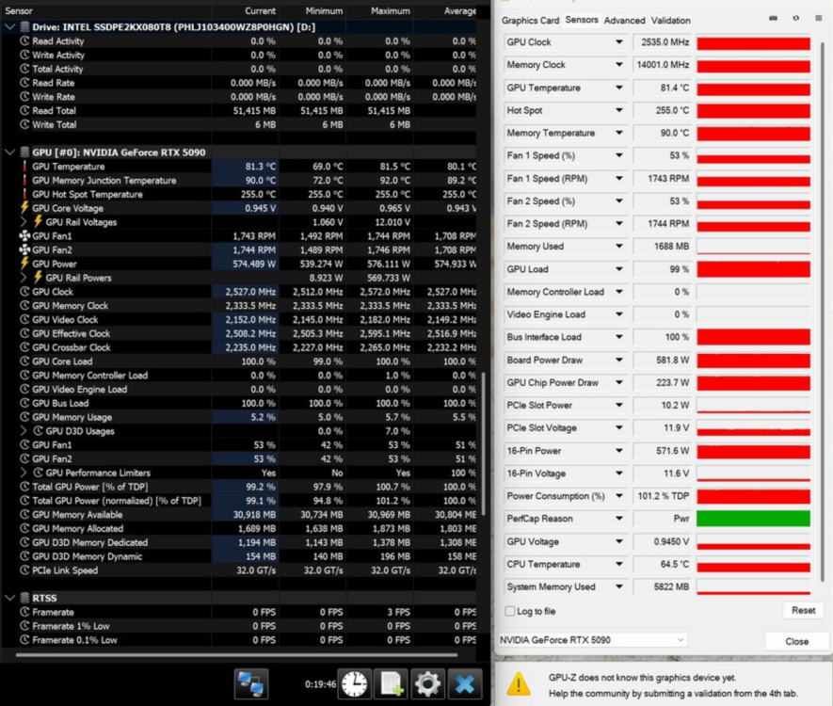Viewport: 833px width, 706px height.
Task: Click the HWiNFO horizontal scrollbar
Action: [236, 655]
